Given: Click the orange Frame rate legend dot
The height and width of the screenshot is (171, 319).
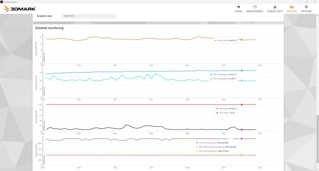Looking at the screenshot, I should (216, 41).
